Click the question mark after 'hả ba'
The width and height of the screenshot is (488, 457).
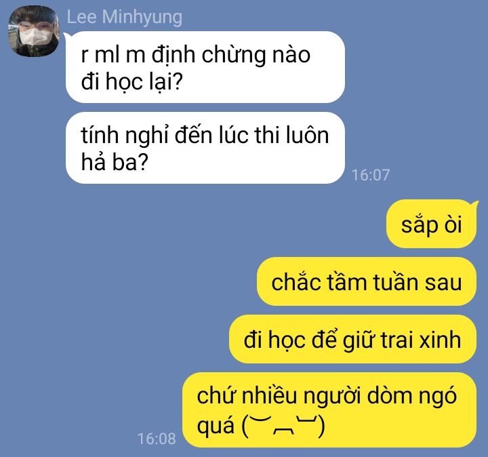click(x=142, y=163)
